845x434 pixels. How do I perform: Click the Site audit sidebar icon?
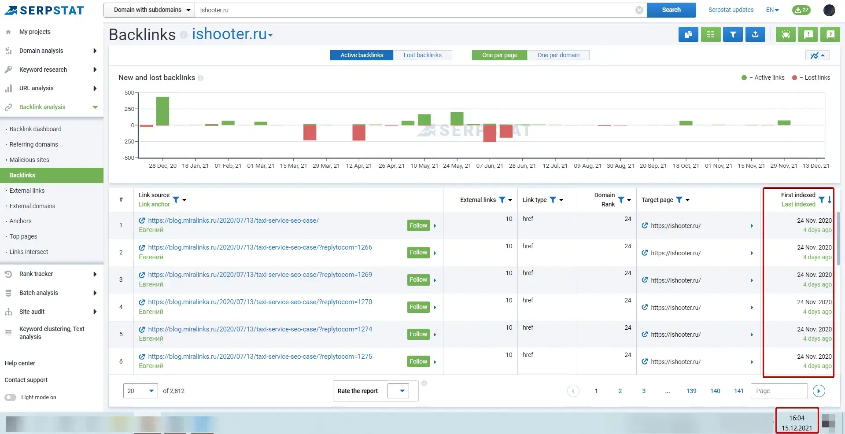8,312
